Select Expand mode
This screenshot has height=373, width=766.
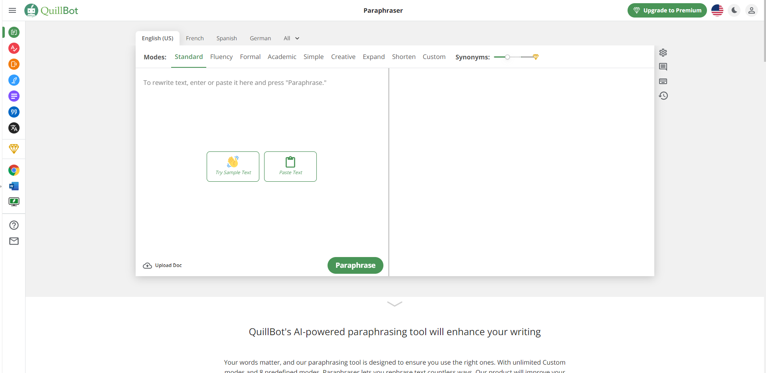373,57
